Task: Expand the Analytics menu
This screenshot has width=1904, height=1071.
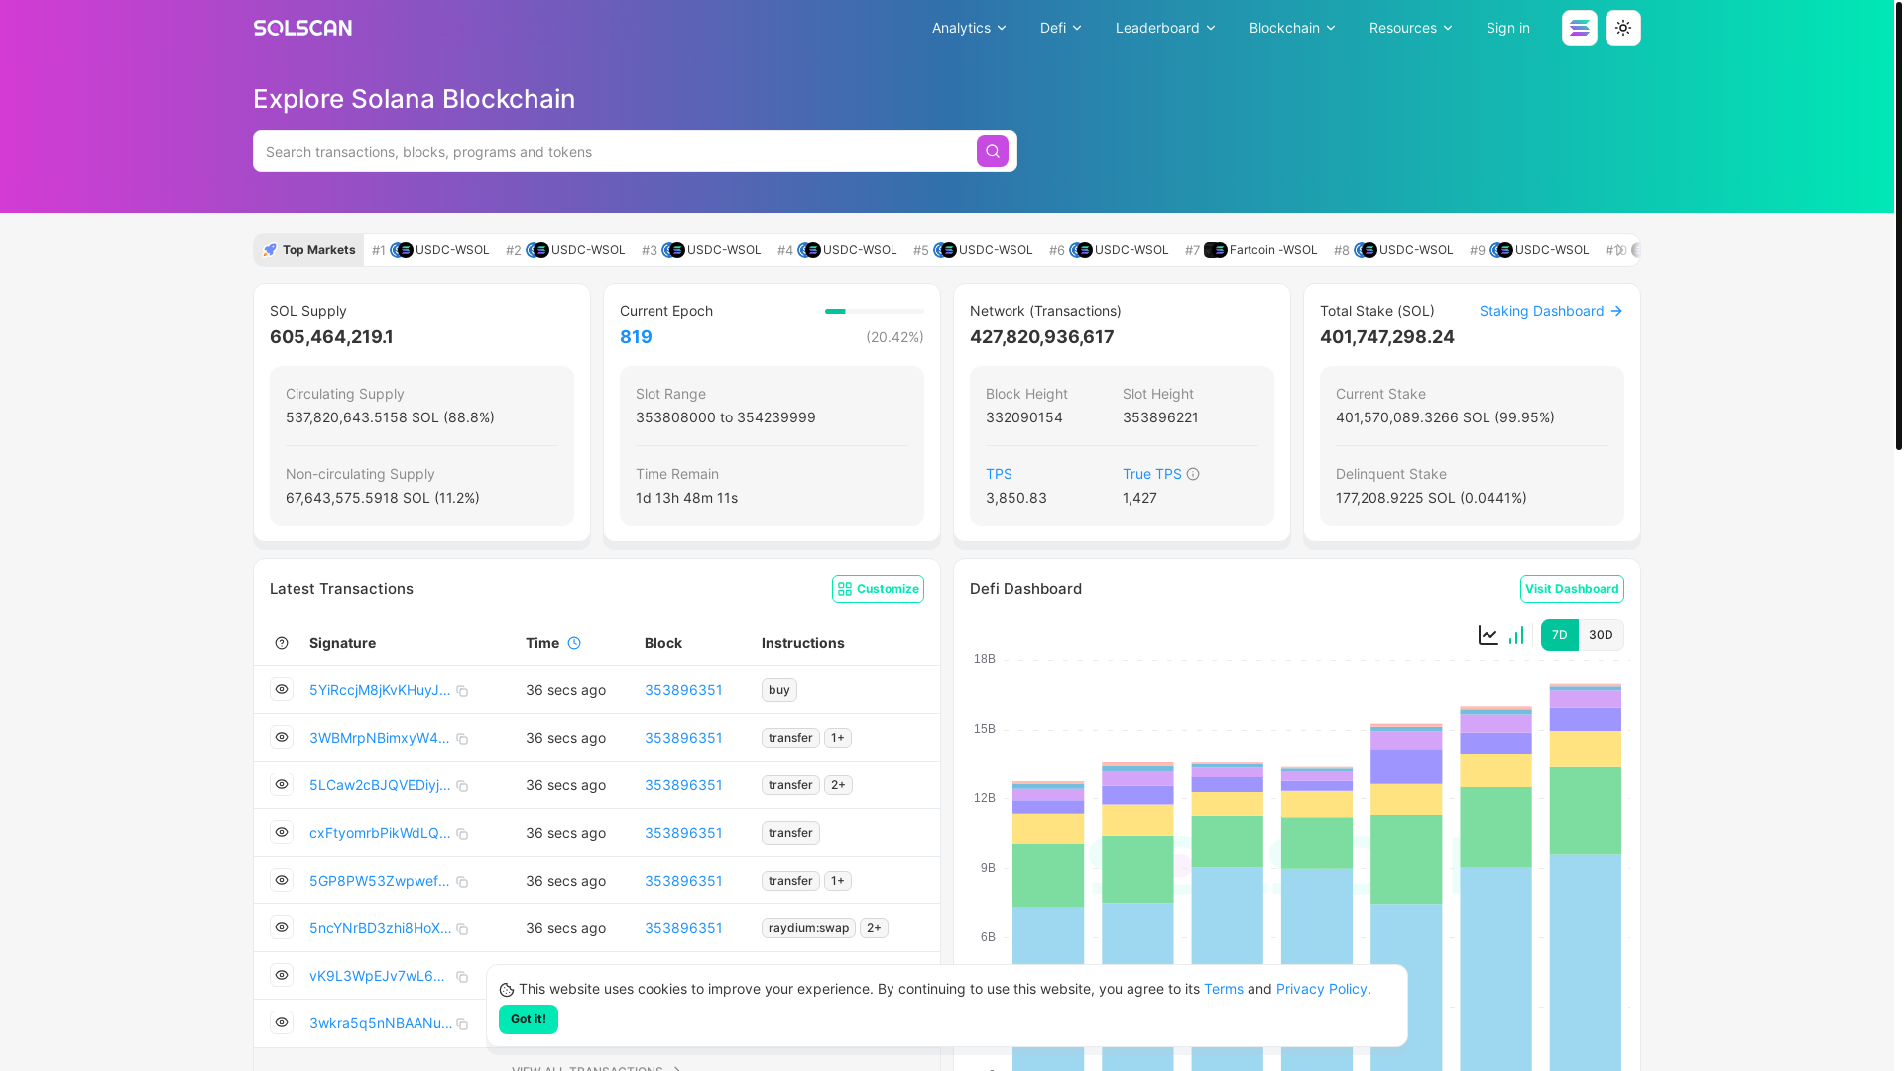Action: (x=969, y=28)
